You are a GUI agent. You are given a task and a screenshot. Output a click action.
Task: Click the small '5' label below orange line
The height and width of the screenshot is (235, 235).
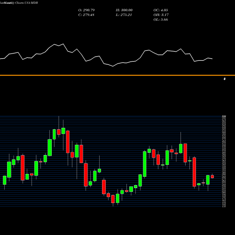pyautogui.click(x=225, y=79)
